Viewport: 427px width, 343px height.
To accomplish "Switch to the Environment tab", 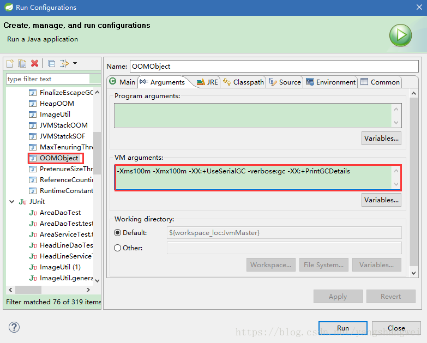I will (x=330, y=82).
